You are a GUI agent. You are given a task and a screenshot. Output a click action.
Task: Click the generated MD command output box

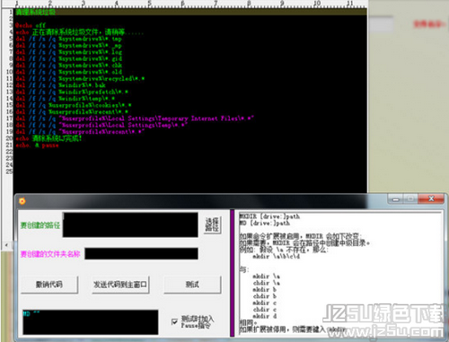(91, 322)
